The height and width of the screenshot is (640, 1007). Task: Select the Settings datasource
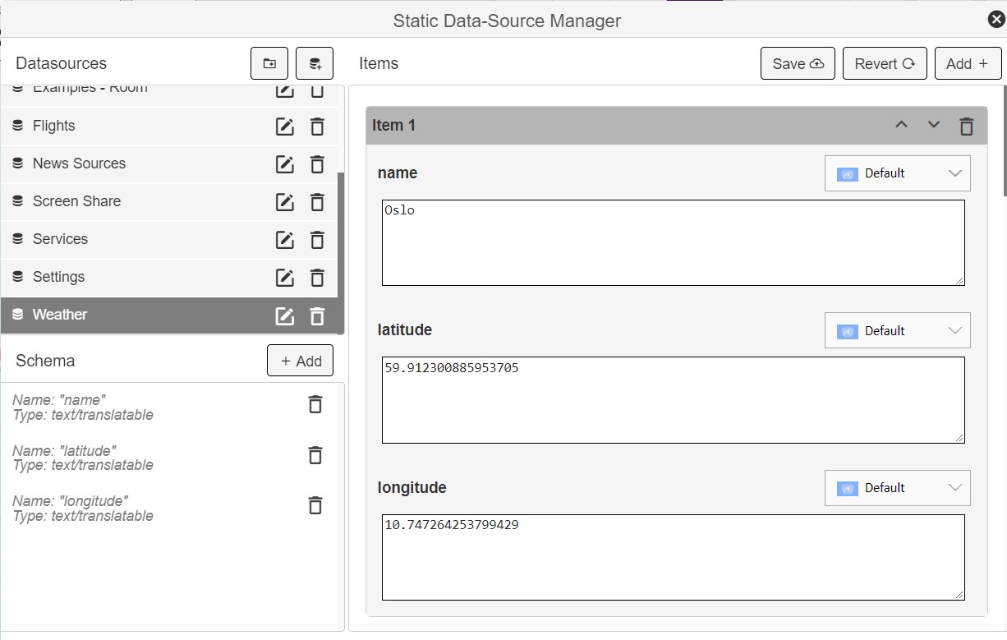coord(58,277)
